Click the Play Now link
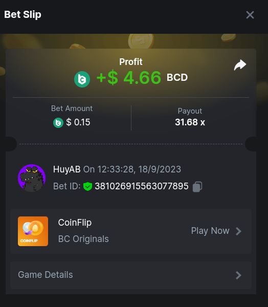 [x=210, y=231]
